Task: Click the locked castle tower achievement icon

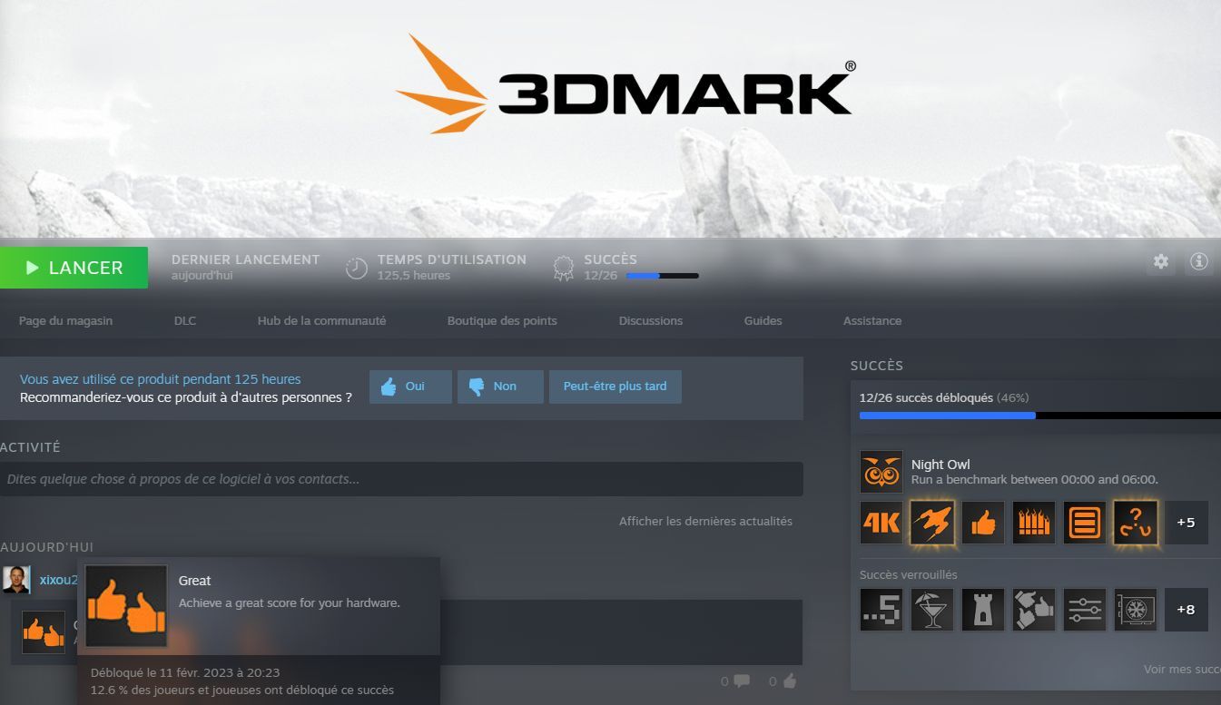Action: [983, 610]
